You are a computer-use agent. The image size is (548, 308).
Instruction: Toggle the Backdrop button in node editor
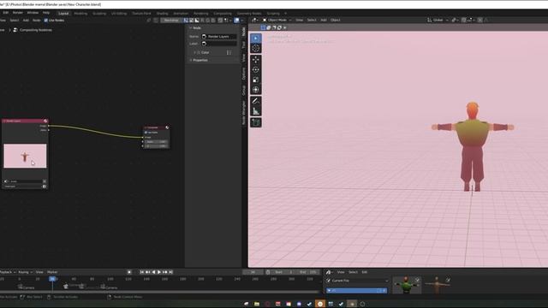coord(171,21)
